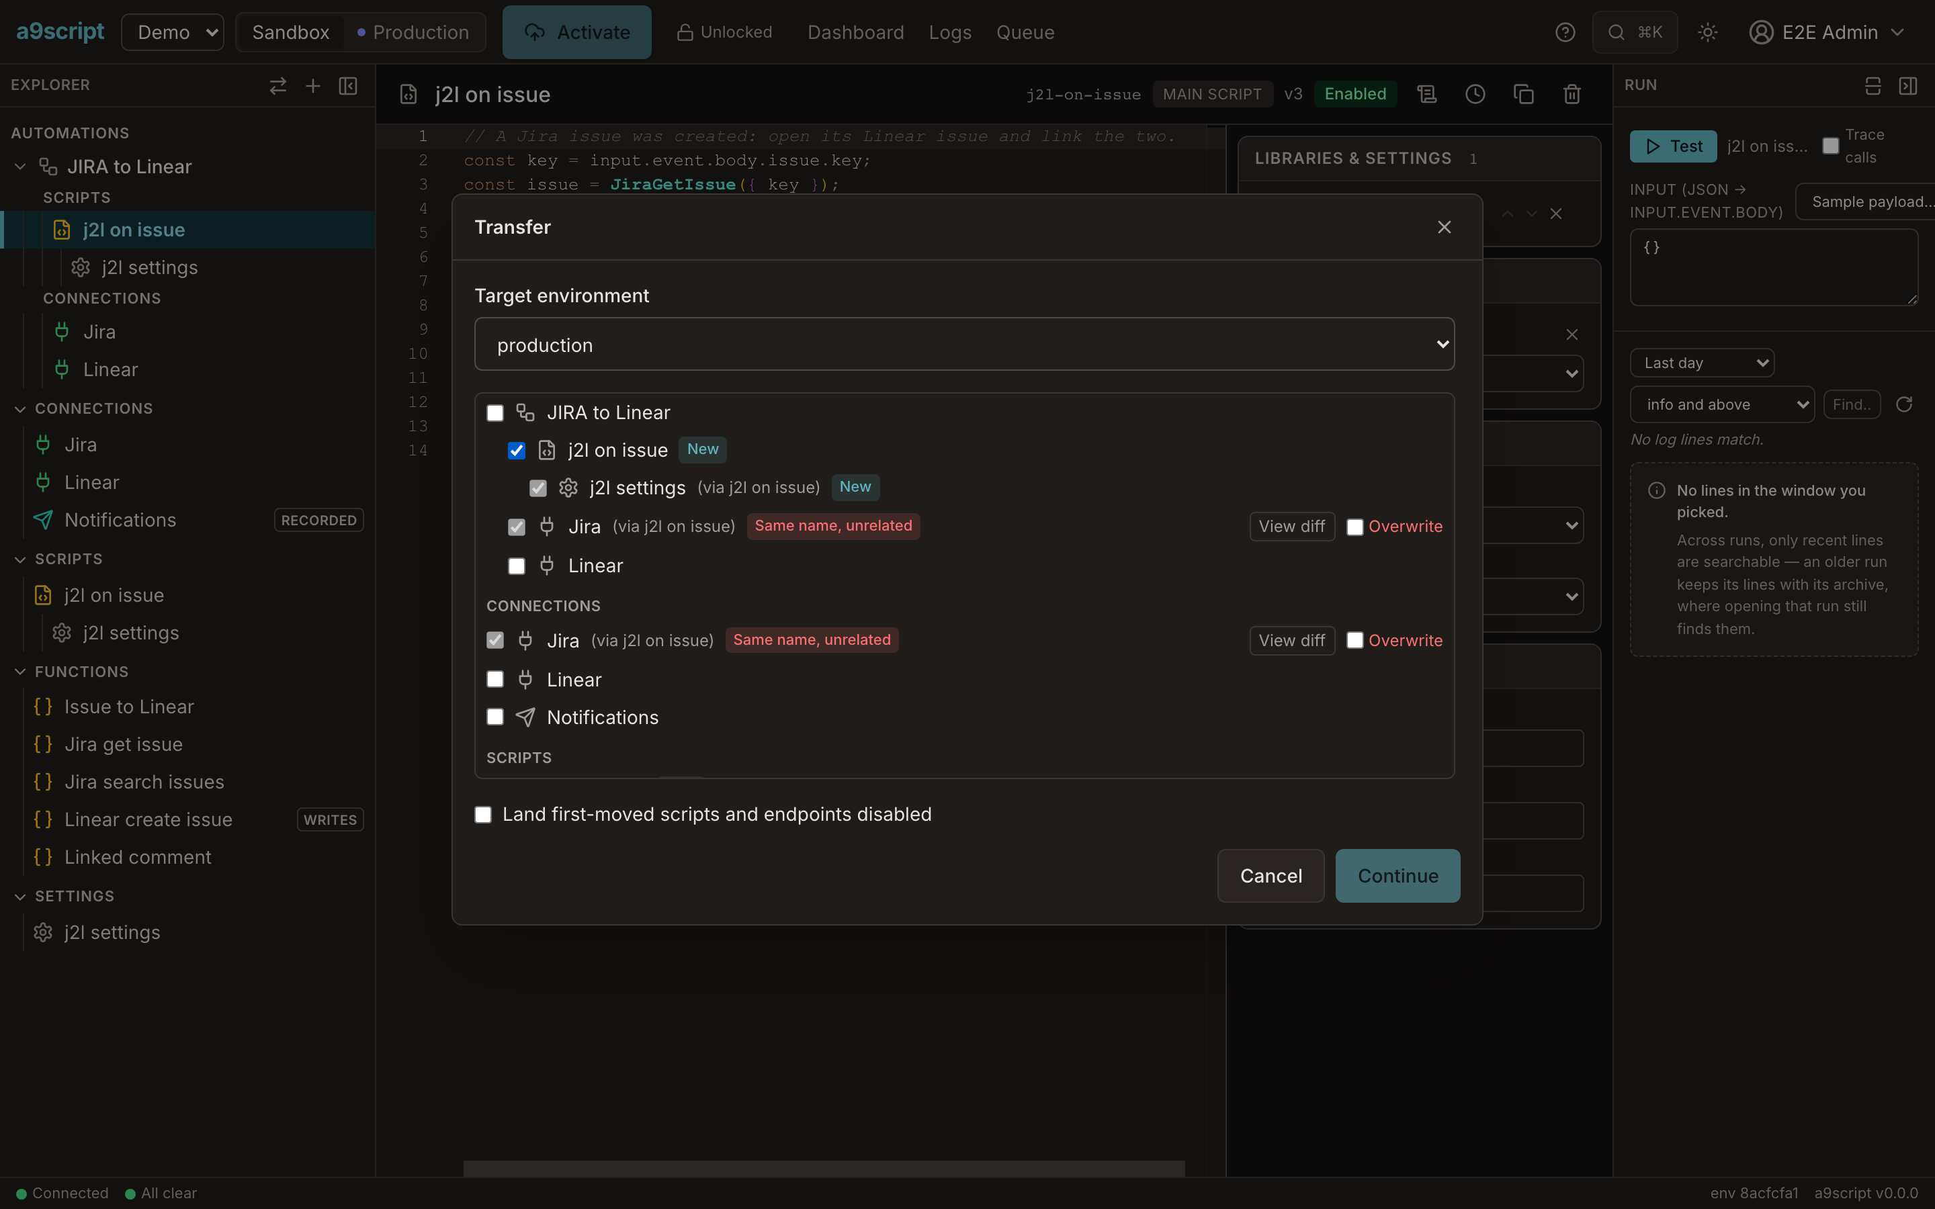Enable Overwrite for Jira under CONNECTIONS section
The image size is (1935, 1209).
[1354, 641]
